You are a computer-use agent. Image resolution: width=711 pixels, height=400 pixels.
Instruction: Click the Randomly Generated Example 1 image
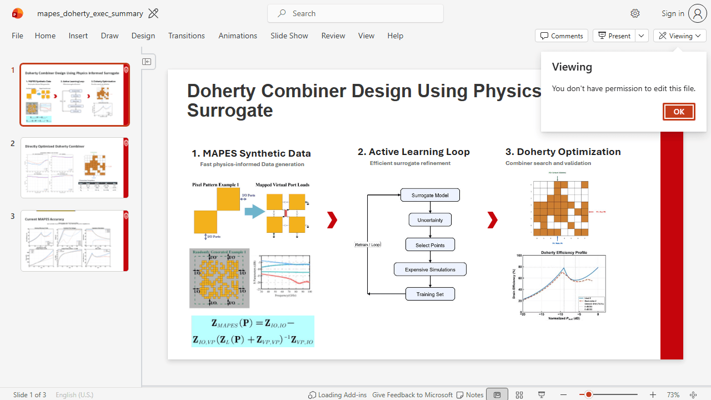pyautogui.click(x=219, y=278)
